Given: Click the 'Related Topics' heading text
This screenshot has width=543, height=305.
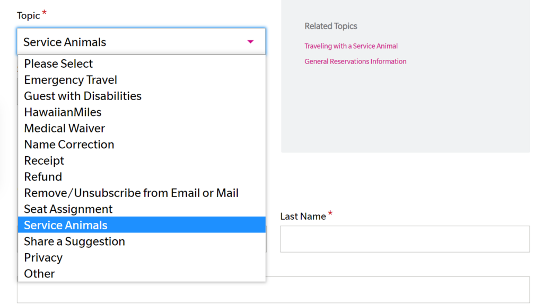Looking at the screenshot, I should 331,26.
